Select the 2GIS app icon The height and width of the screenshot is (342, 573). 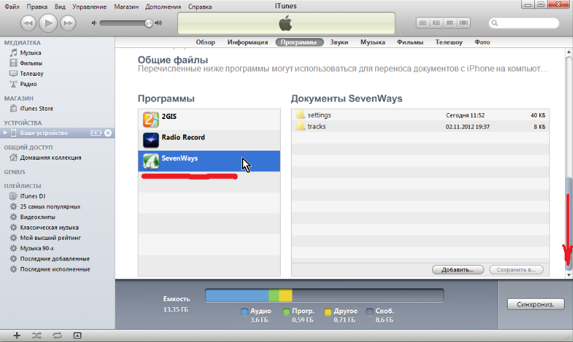pos(151,119)
